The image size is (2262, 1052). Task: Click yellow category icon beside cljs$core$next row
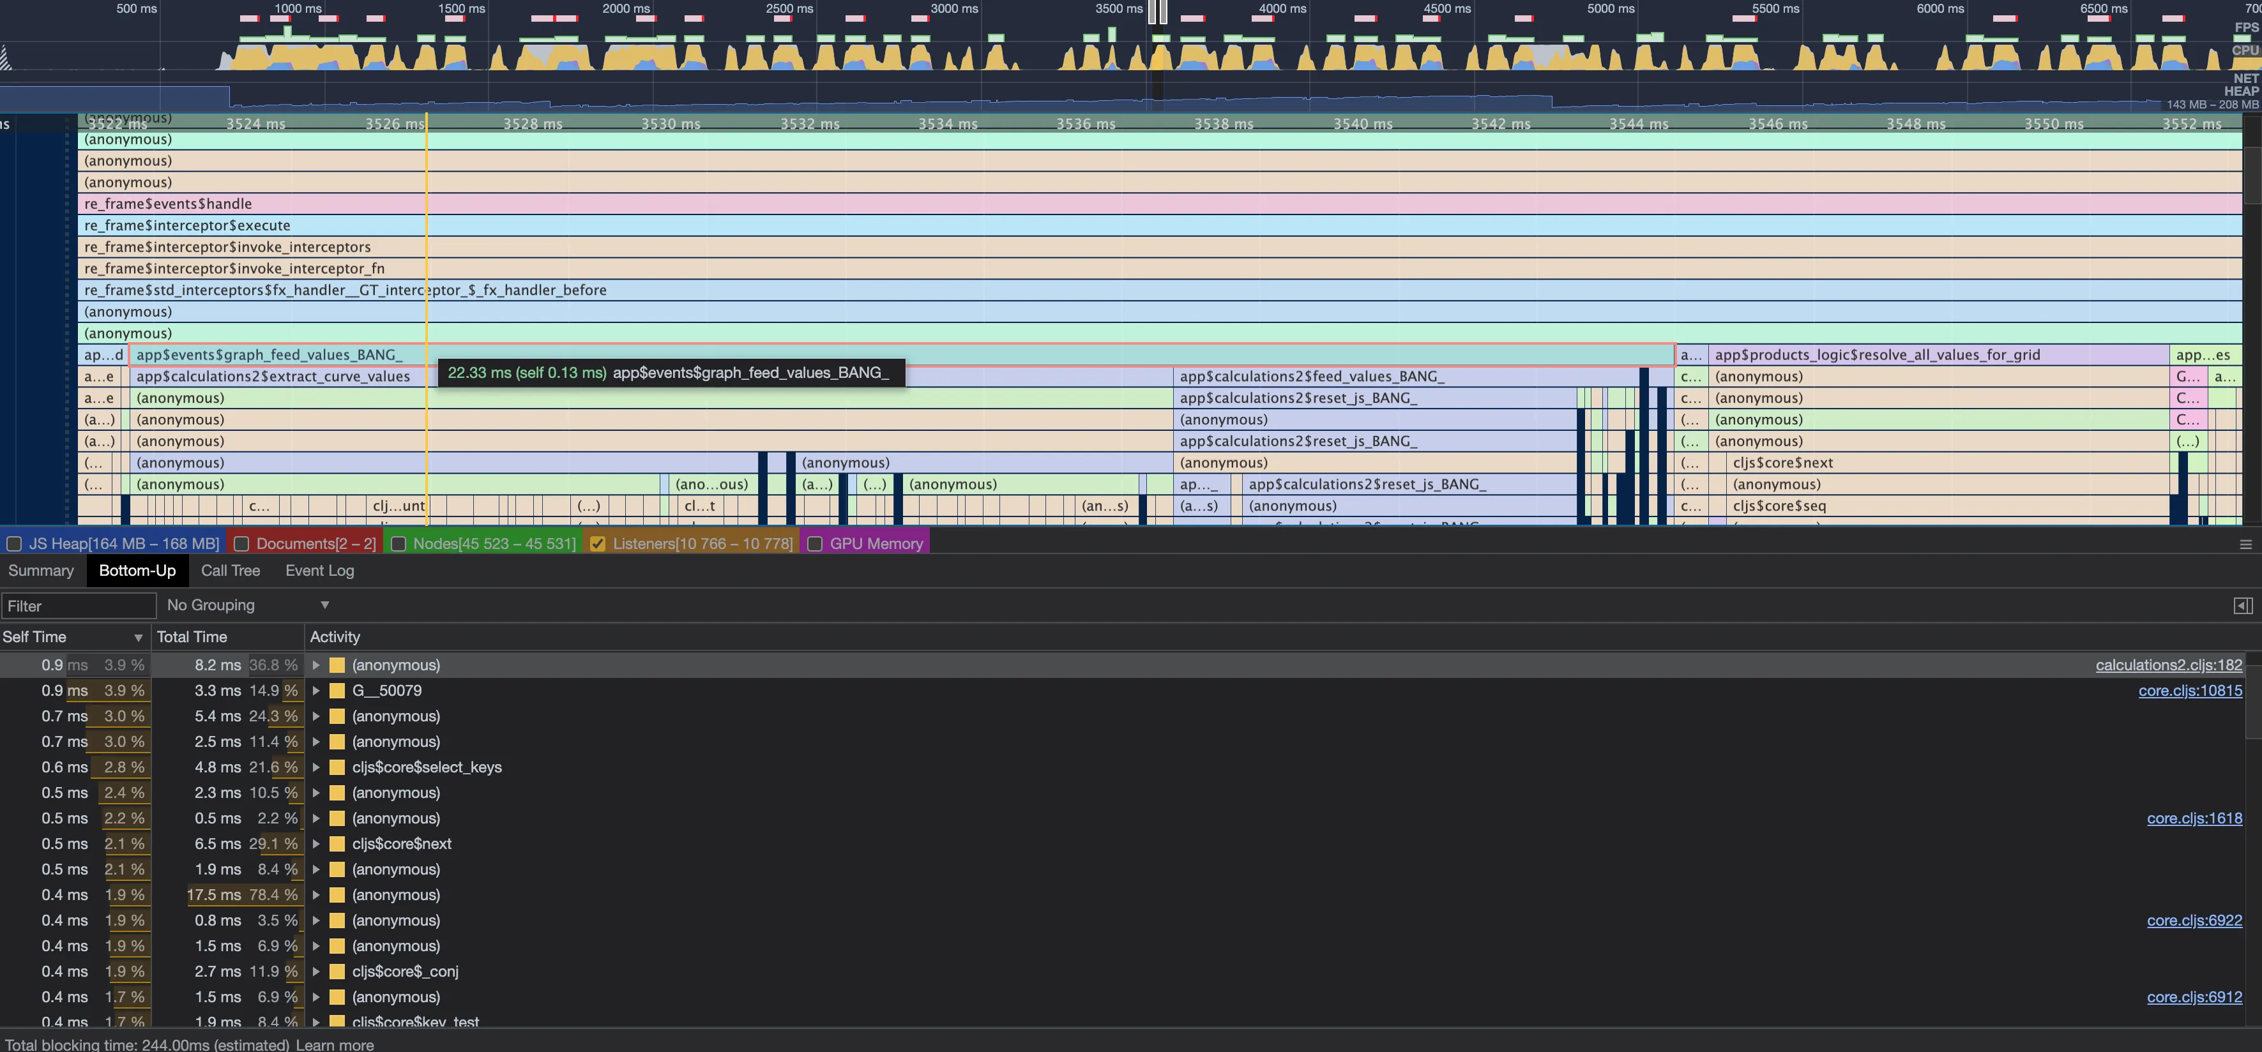click(x=337, y=844)
